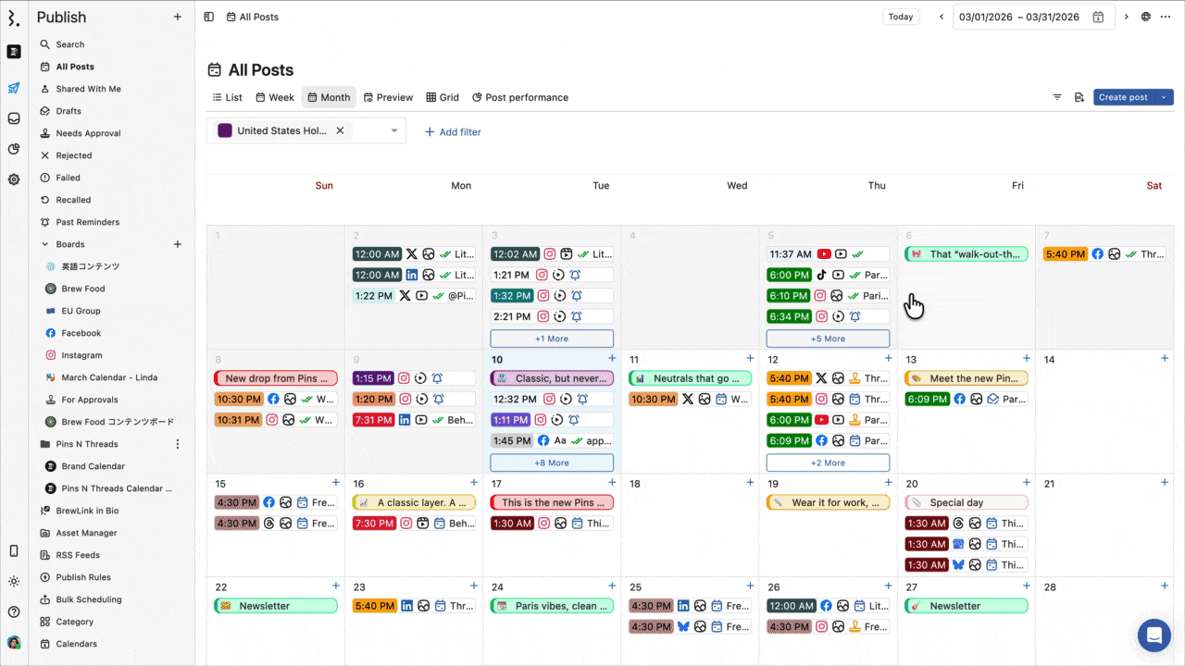The height and width of the screenshot is (666, 1185).
Task: Collapse the Boards section chevron
Action: (x=45, y=244)
